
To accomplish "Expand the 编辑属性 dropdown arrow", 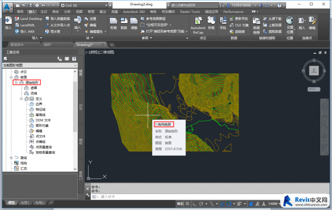I will (x=105, y=32).
